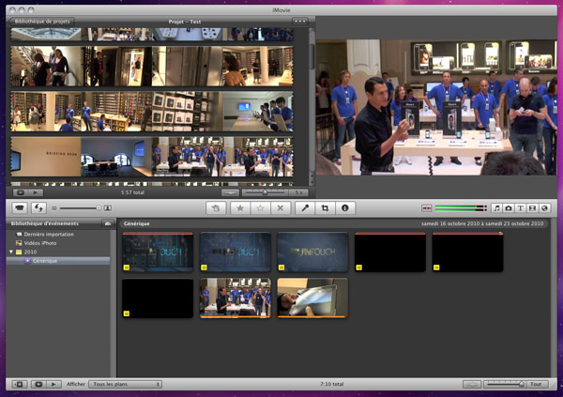Select the 2010 folder row
The height and width of the screenshot is (397, 563).
click(58, 252)
